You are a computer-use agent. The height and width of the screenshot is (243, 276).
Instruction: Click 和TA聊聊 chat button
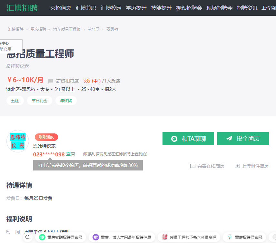click(x=188, y=139)
